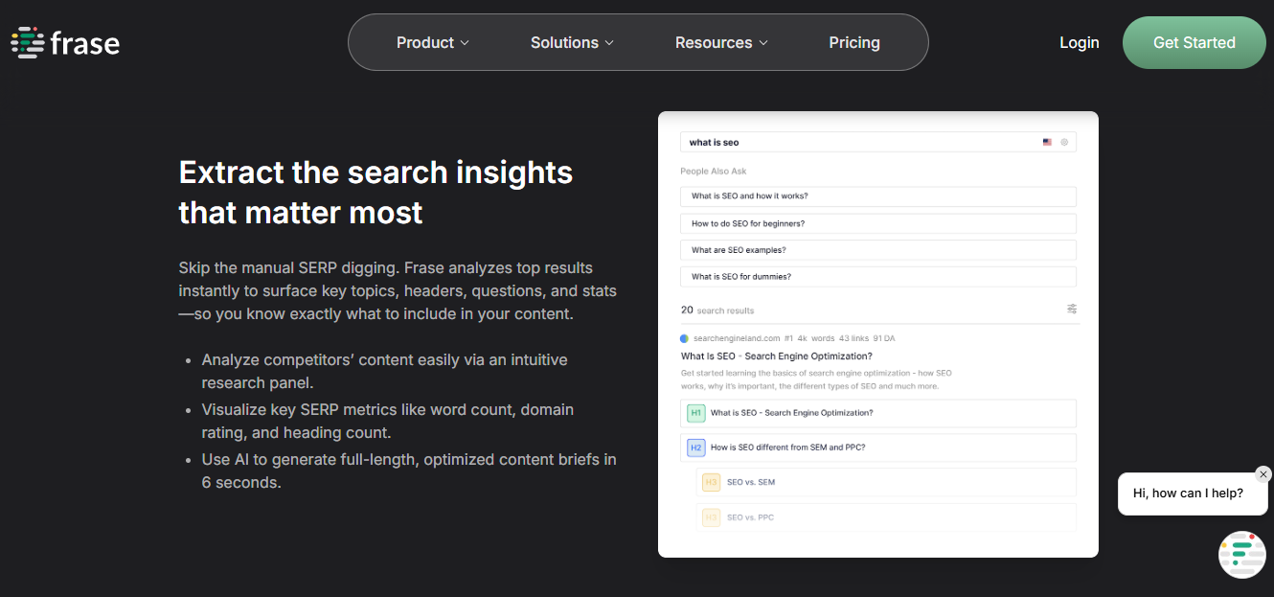Screen dimensions: 1274x597
Task: Expand the Product dropdown menu
Action: [x=433, y=43]
